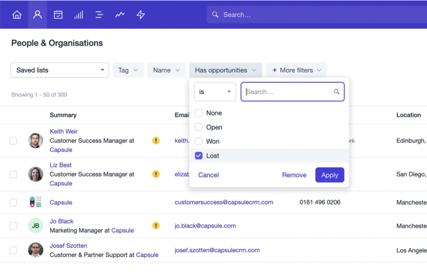Click the Capsule organisation logo
Screen dimensions: 427x276
point(35,202)
